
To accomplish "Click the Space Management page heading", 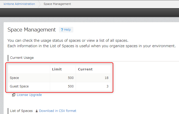I will [x=32, y=30].
